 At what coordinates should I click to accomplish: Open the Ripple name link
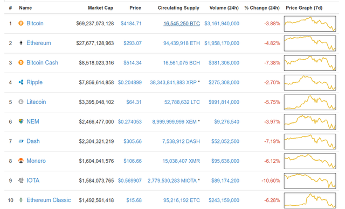click(x=34, y=82)
